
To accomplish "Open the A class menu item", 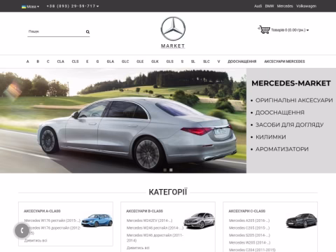I will 27,62.
